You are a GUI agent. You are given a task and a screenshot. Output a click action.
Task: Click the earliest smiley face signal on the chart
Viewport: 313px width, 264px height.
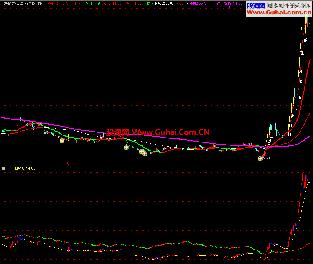62,141
